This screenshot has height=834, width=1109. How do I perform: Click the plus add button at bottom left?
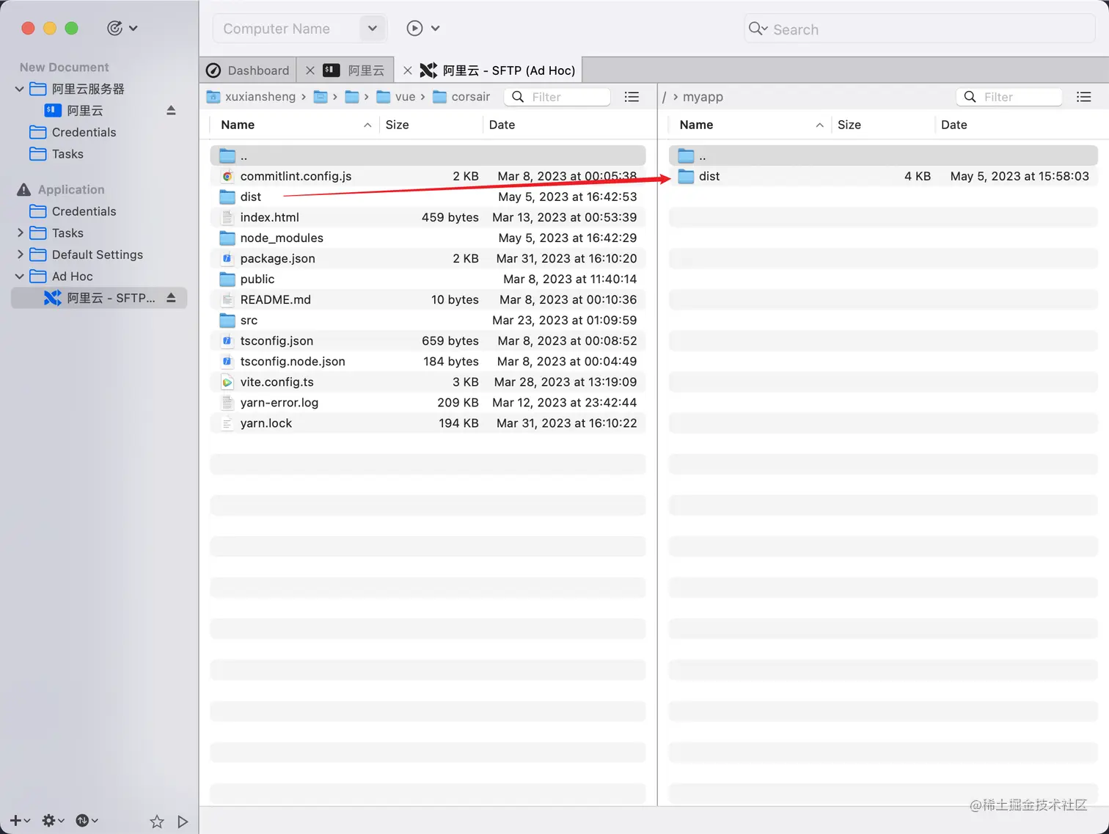pyautogui.click(x=20, y=821)
